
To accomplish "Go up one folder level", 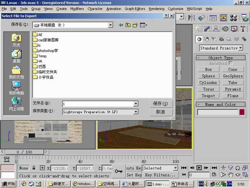I will pyautogui.click(x=128, y=25).
